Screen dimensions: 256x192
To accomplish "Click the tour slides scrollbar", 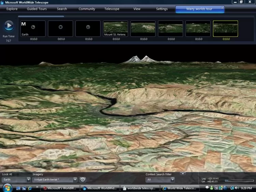I will point(41,16).
